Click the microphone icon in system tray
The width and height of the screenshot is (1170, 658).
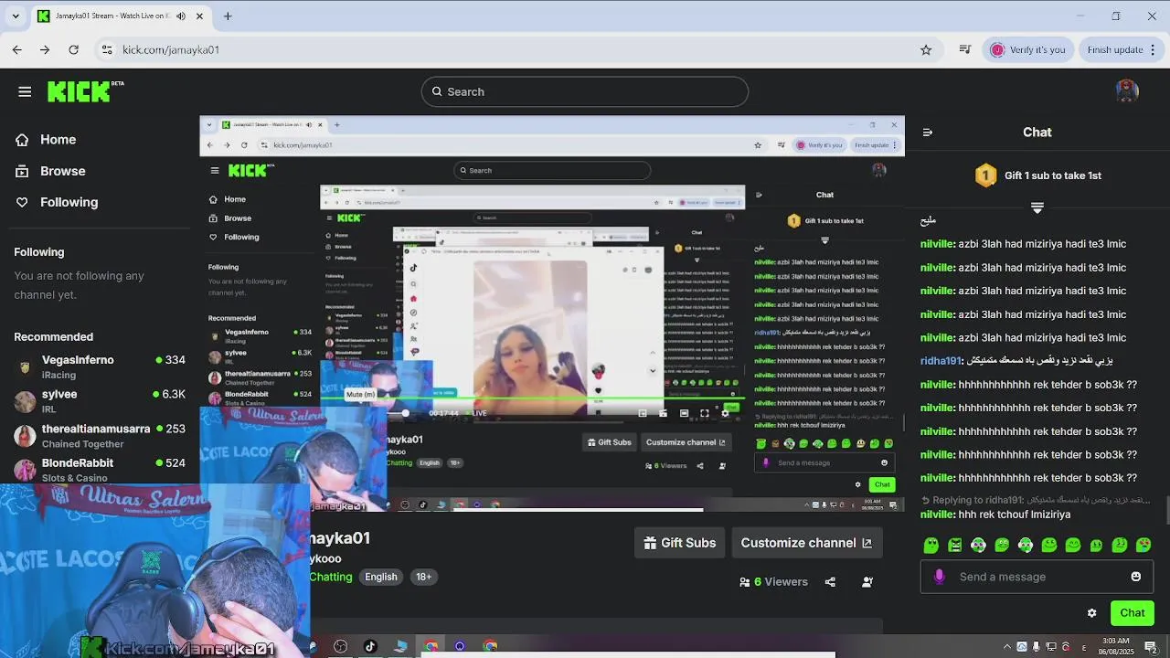point(1037,647)
